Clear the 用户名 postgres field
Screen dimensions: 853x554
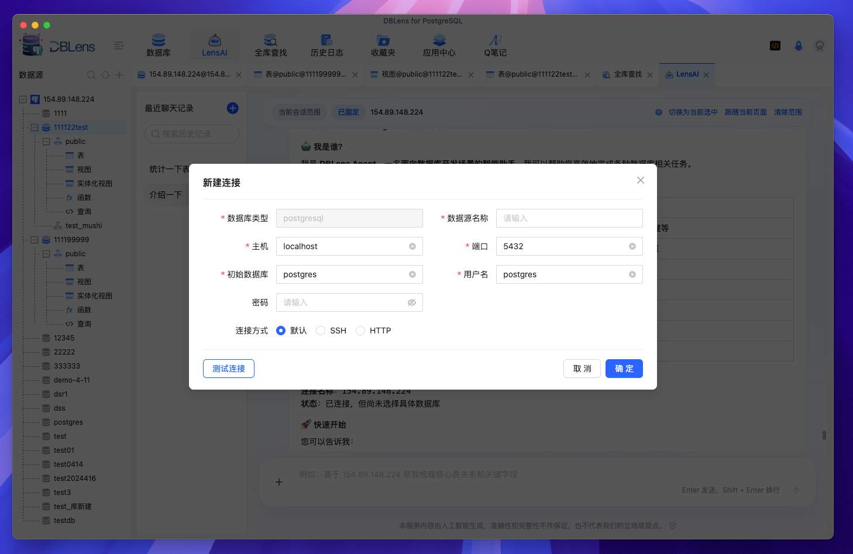click(632, 274)
